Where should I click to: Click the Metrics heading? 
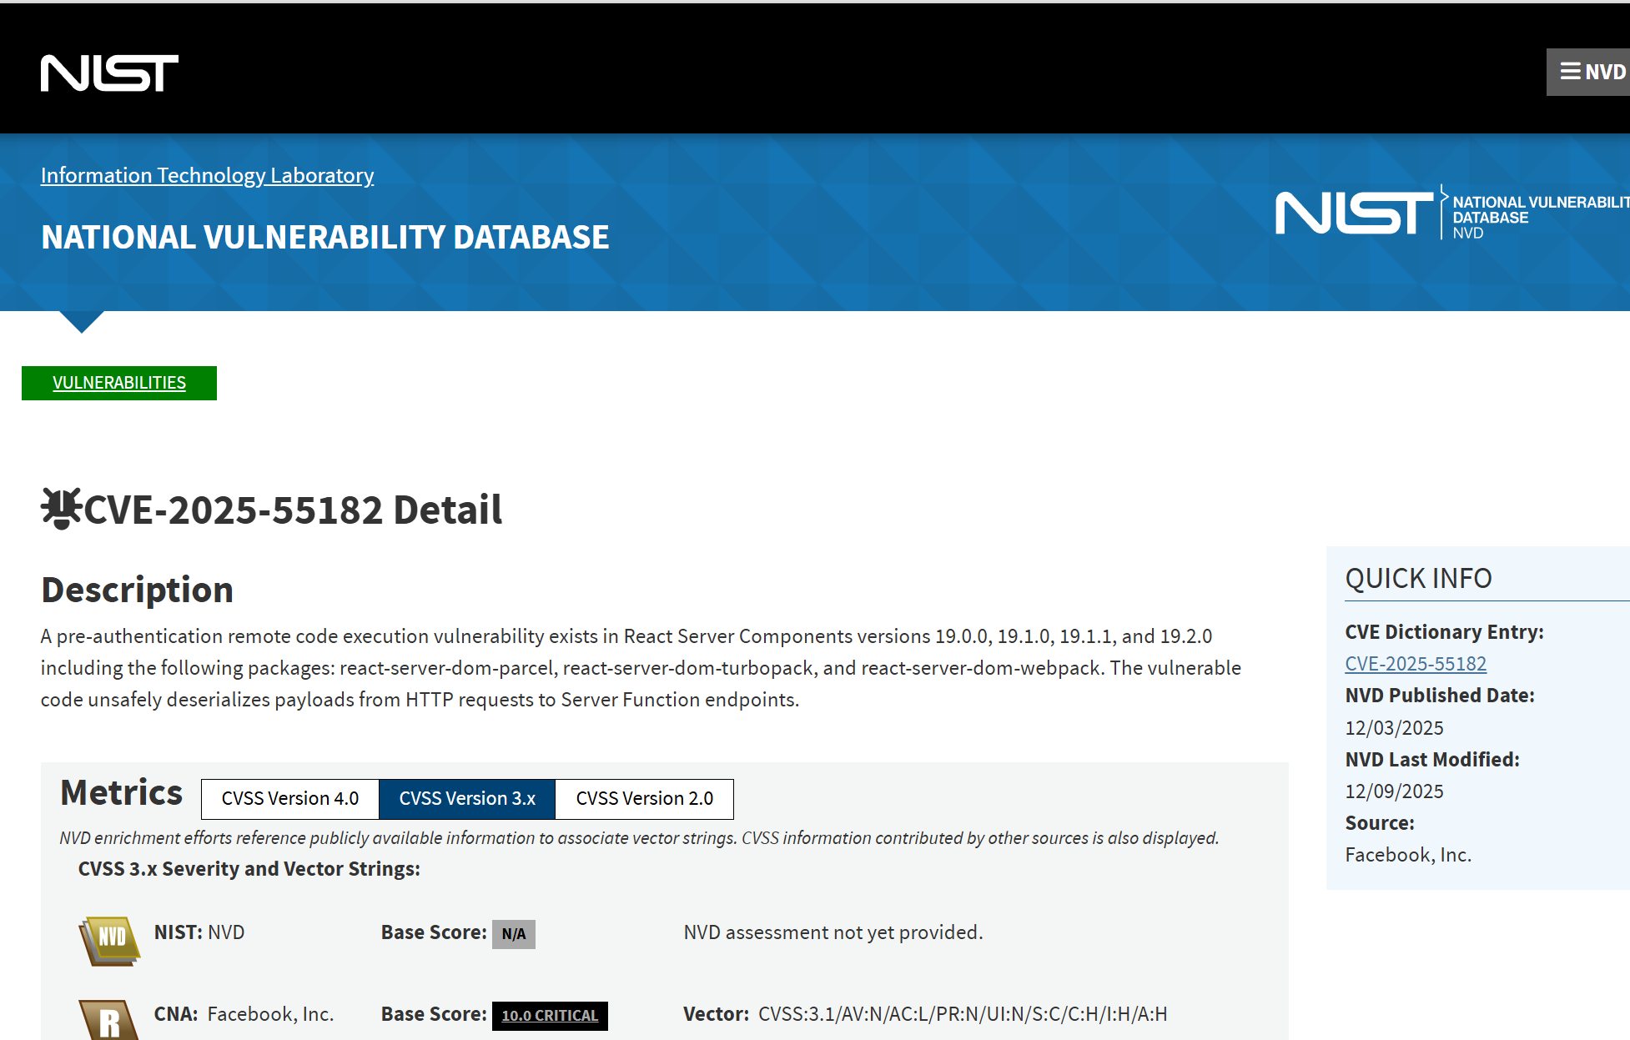122,792
